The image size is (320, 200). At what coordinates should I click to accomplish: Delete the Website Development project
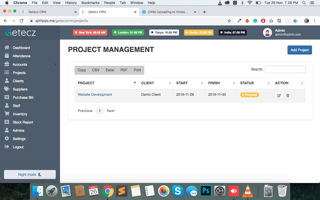(288, 95)
